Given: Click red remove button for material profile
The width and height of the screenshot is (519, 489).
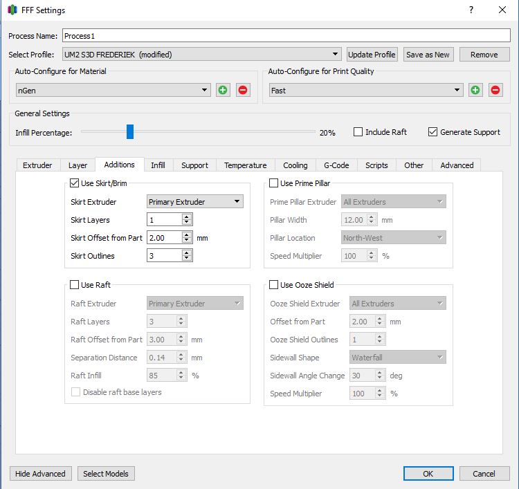Looking at the screenshot, I should click(243, 90).
